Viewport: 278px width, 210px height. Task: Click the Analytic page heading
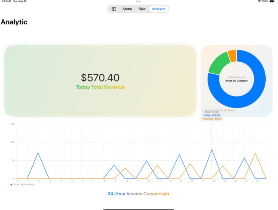pyautogui.click(x=14, y=22)
